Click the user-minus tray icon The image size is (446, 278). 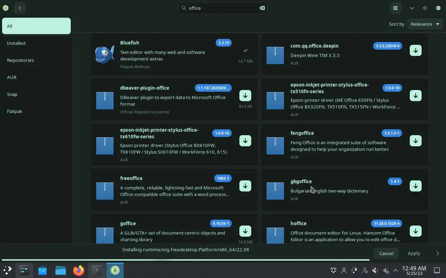click(x=365, y=270)
